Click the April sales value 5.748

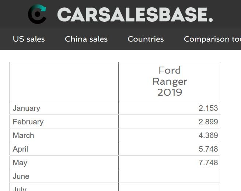click(x=208, y=149)
